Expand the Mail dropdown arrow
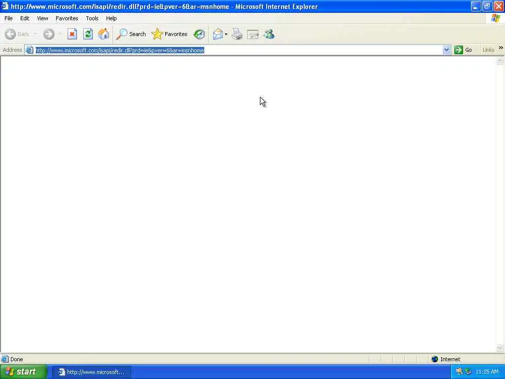505x379 pixels. coord(226,34)
